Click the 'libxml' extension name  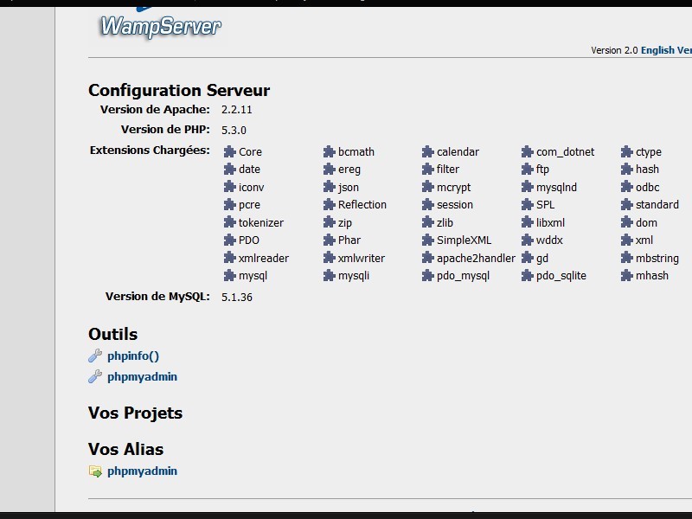pyautogui.click(x=550, y=222)
